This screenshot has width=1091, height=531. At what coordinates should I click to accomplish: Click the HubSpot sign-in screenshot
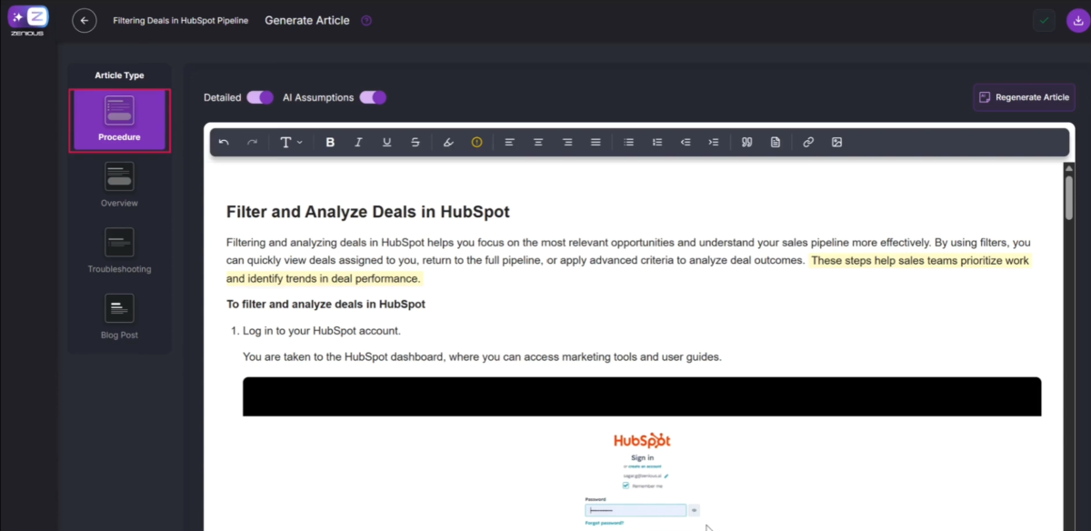click(x=642, y=454)
